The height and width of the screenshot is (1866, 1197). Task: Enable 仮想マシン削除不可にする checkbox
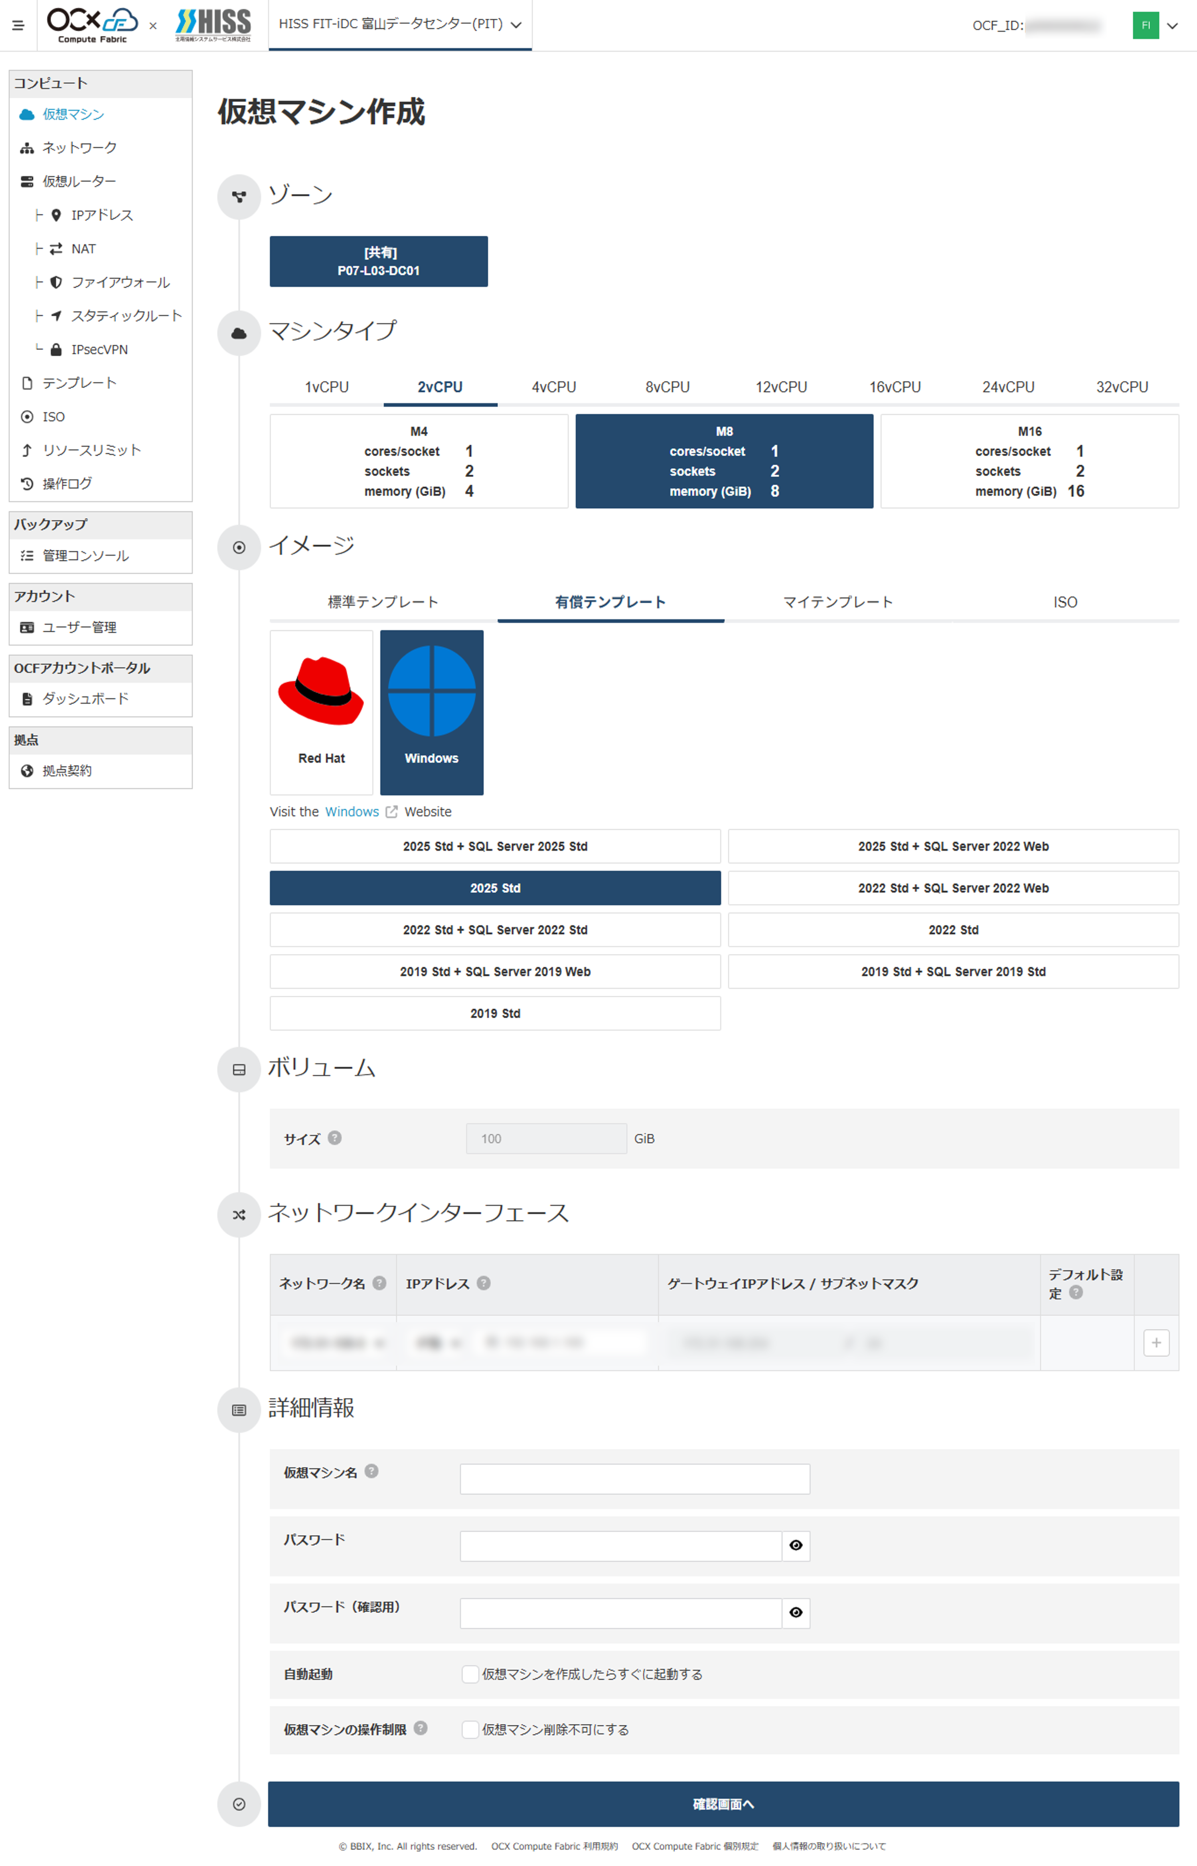[470, 1729]
